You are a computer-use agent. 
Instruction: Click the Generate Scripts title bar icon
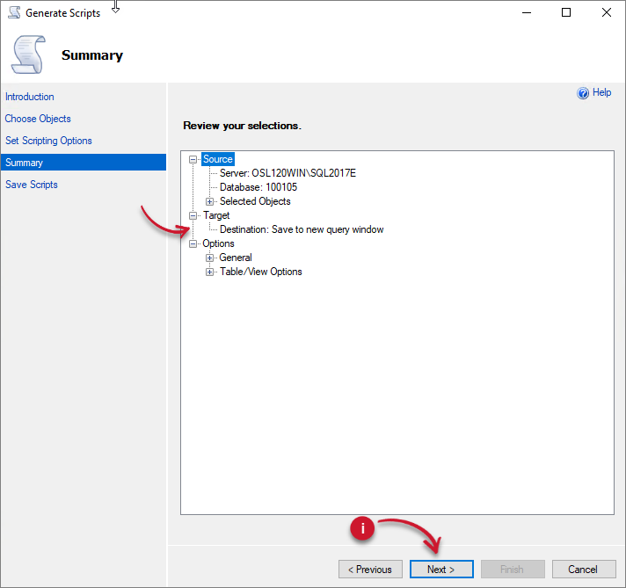click(x=14, y=12)
